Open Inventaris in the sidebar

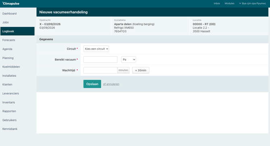point(17,102)
